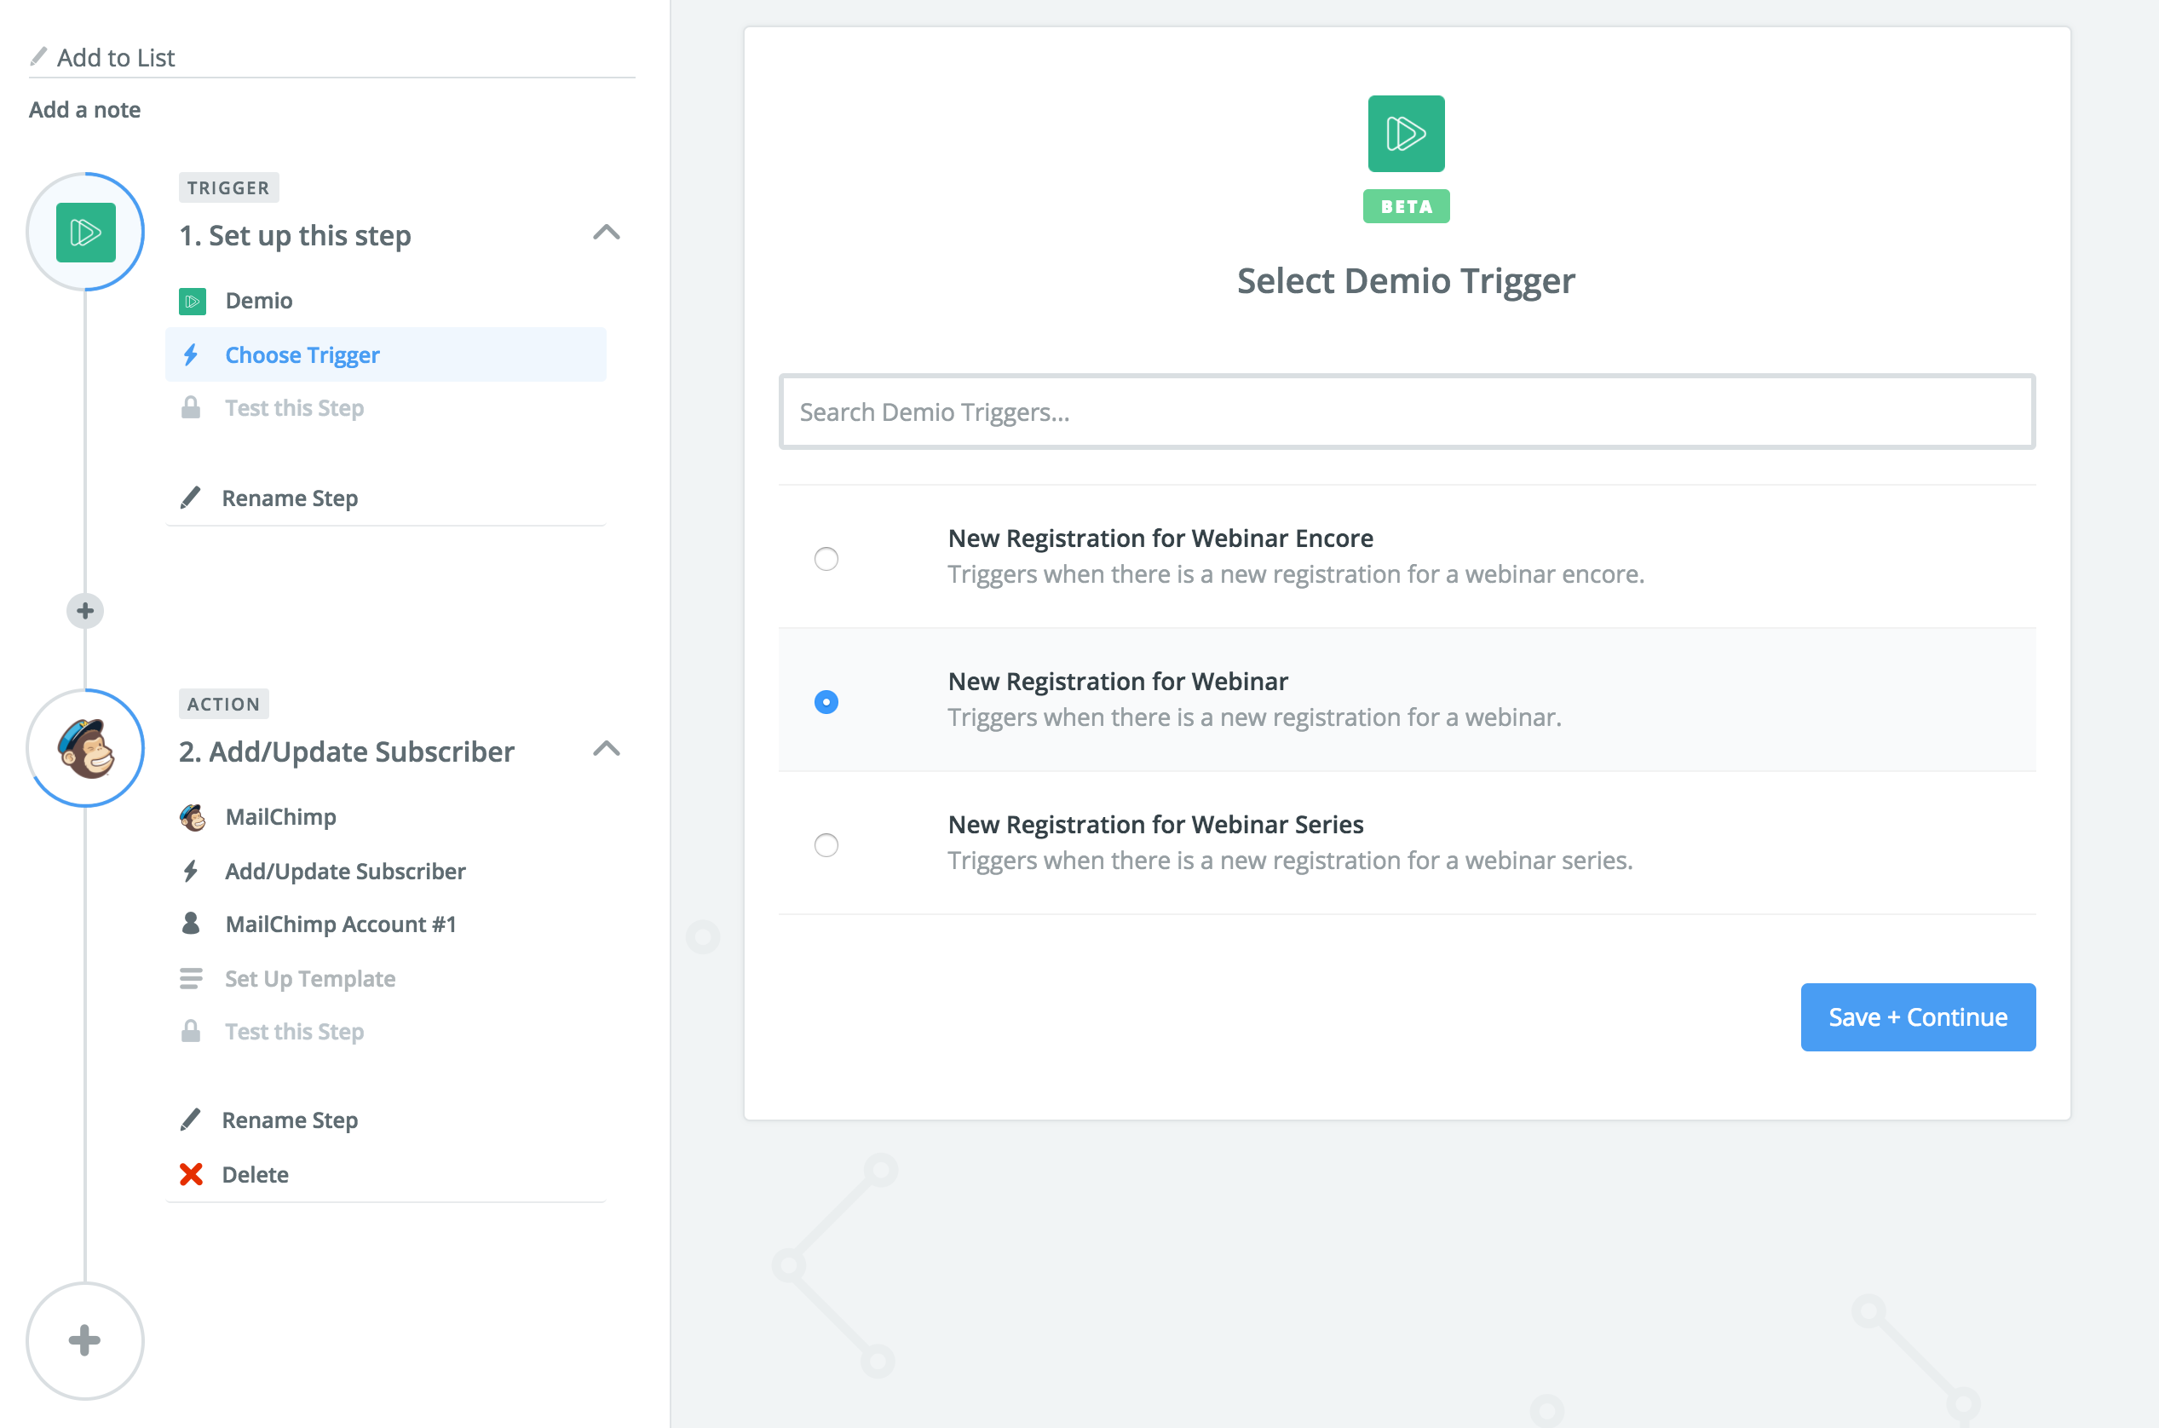Click the ACTION label badge
This screenshot has width=2159, height=1428.
tap(223, 704)
